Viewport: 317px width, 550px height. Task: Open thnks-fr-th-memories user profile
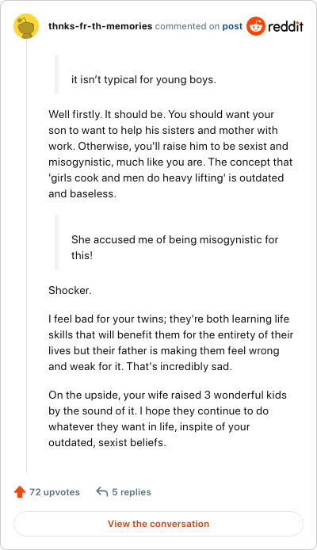(x=101, y=26)
